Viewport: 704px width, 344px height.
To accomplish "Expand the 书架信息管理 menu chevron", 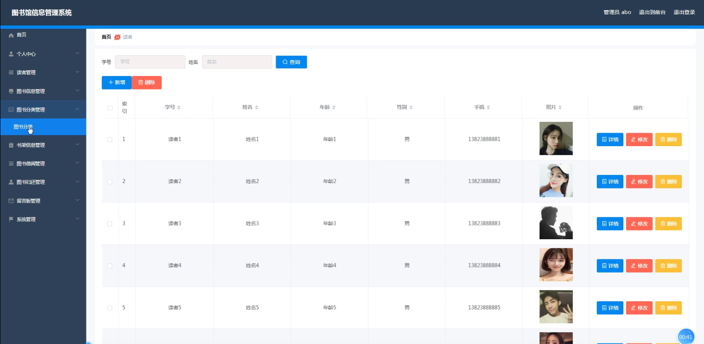I will [x=77, y=145].
